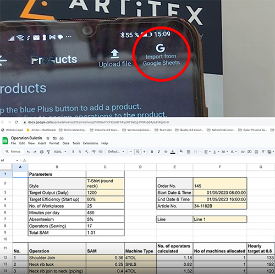This screenshot has width=275, height=274.
Task: Format cell as currency
Action: [73, 152]
